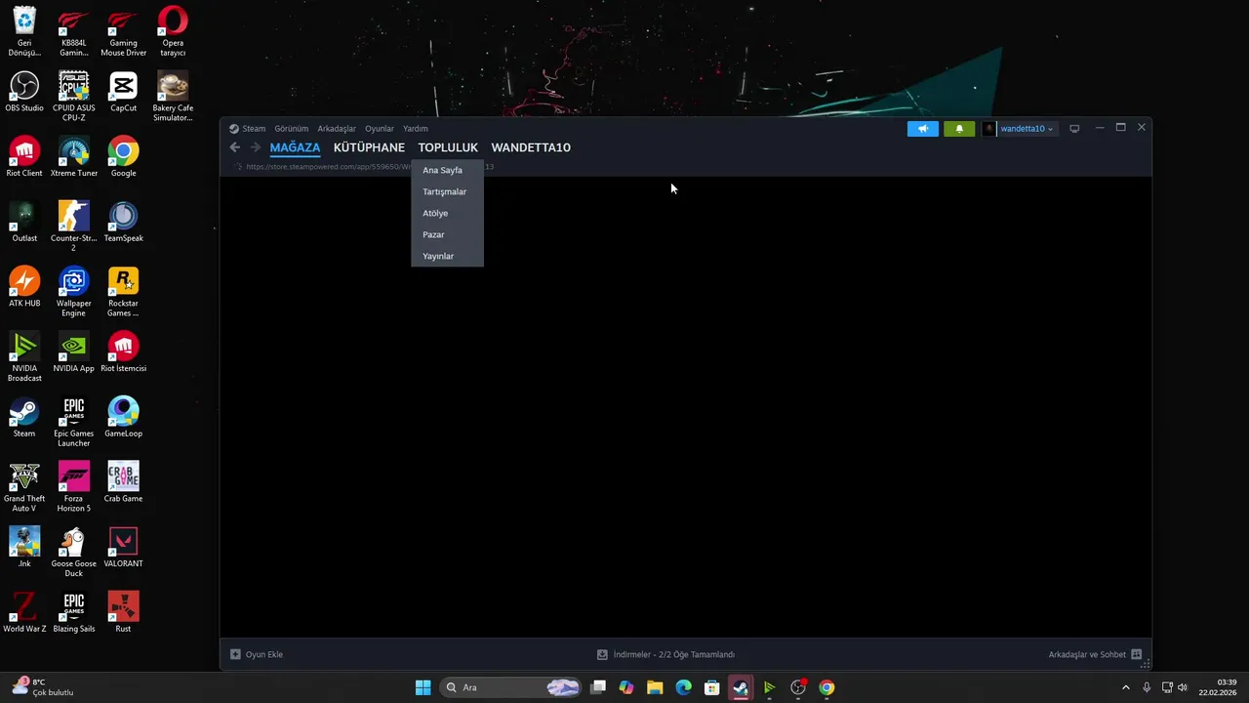1249x703 pixels.
Task: Go back with the Steam back arrow
Action: 235,147
